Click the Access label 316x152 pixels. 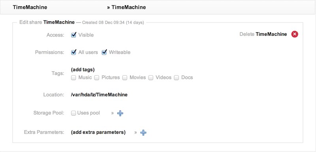[x=55, y=35]
